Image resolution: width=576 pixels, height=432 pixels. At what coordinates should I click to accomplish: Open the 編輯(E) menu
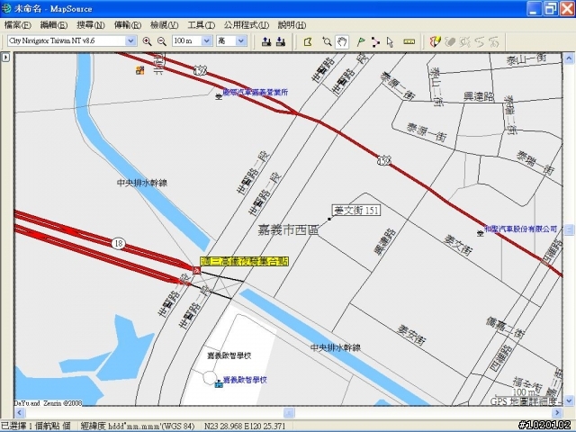(54, 25)
